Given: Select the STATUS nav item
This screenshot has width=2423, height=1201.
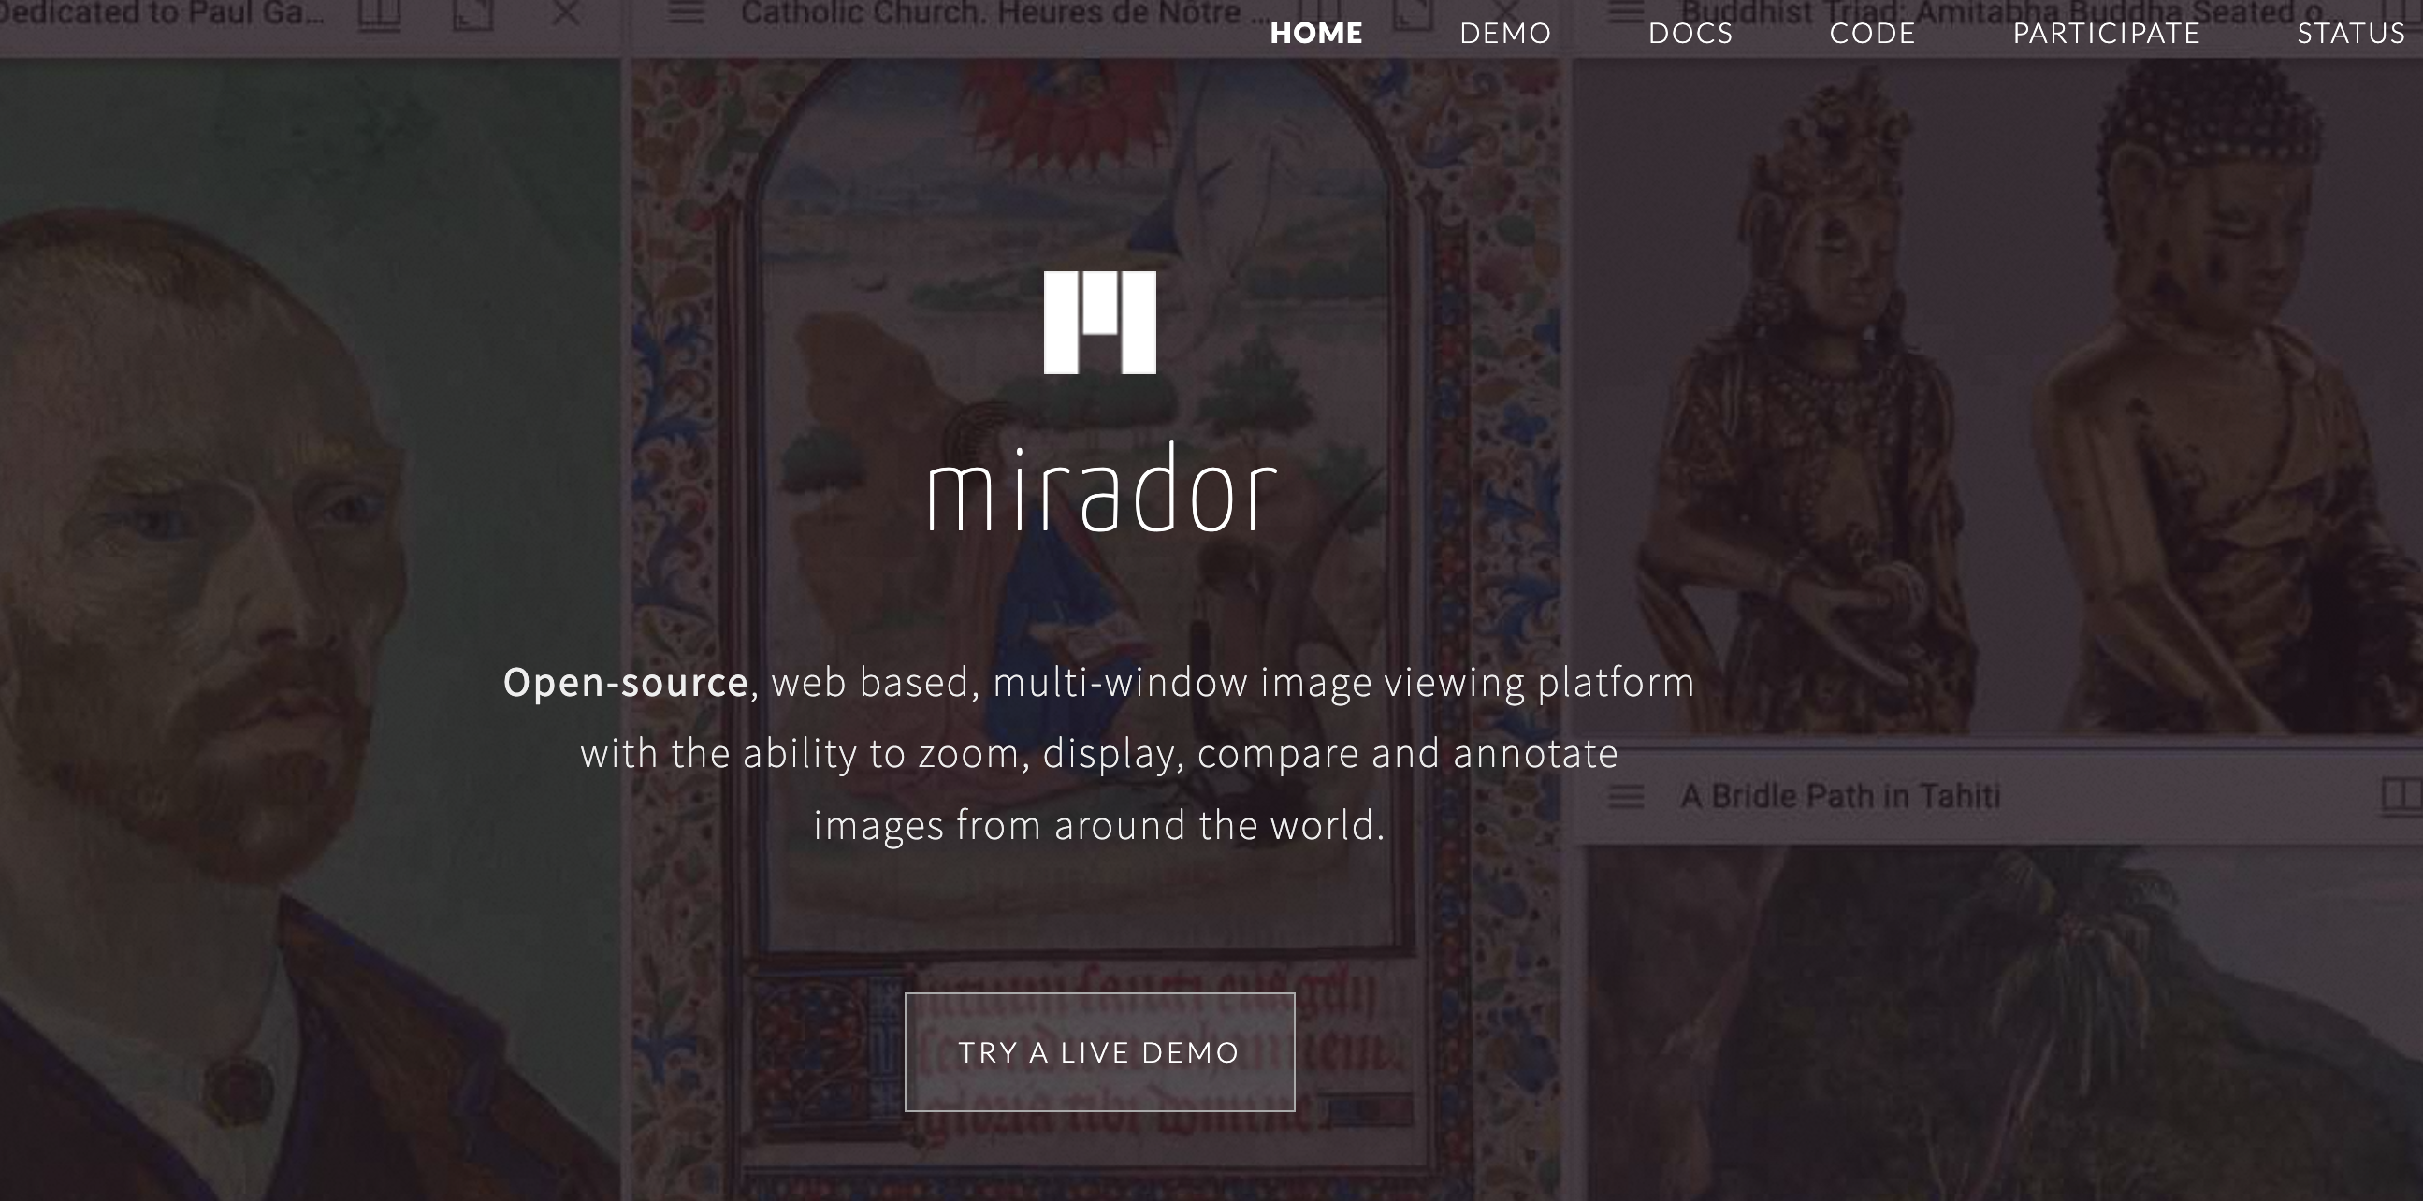Looking at the screenshot, I should click(2351, 33).
